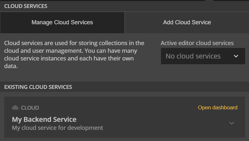This screenshot has height=141, width=249.
Task: Click the My Backend Service title
Action: coord(44,120)
